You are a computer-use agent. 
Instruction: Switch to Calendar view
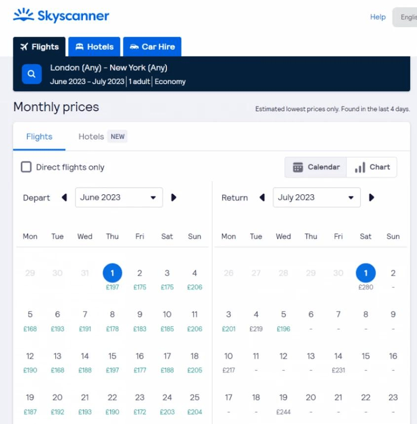point(316,167)
